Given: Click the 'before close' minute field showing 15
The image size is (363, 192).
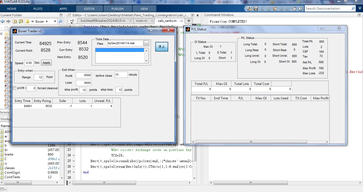Looking at the screenshot, I should point(121,75).
